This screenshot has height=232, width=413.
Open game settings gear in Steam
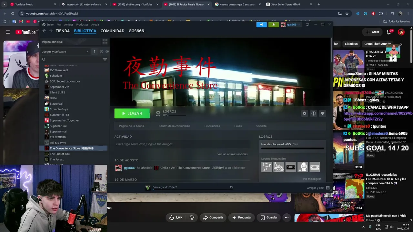click(304, 113)
